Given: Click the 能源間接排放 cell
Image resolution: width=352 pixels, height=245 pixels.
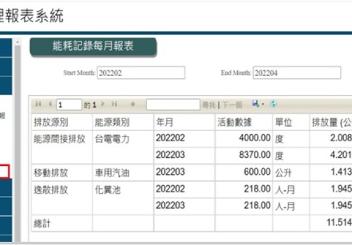Looking at the screenshot, I should coord(62,147).
